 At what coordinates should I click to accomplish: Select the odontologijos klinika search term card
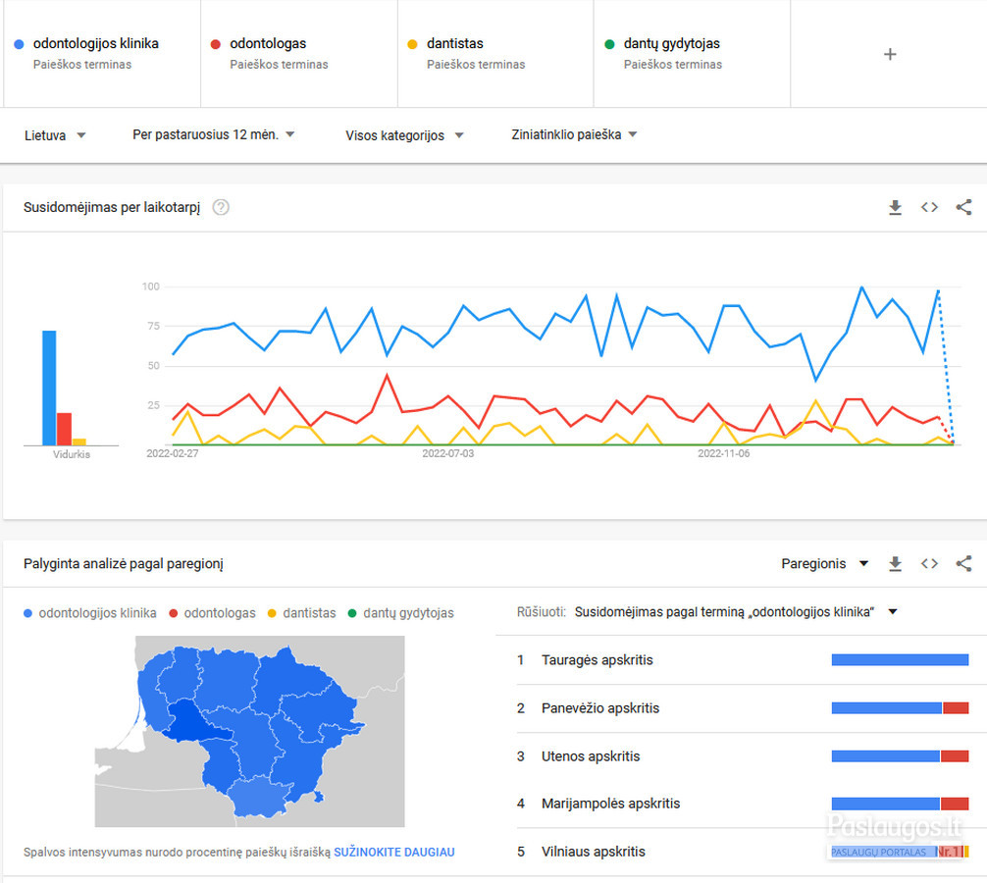coord(102,54)
